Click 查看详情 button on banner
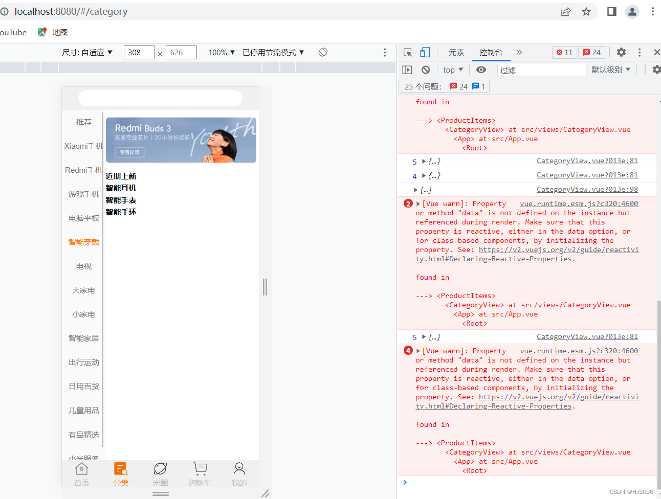Image resolution: width=661 pixels, height=499 pixels. click(129, 152)
